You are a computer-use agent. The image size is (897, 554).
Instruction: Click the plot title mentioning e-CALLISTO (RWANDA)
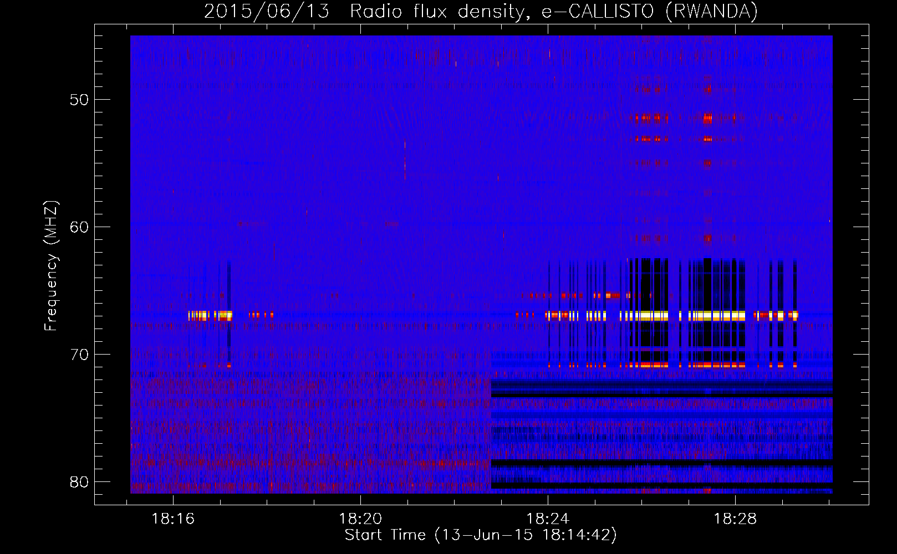pos(481,11)
